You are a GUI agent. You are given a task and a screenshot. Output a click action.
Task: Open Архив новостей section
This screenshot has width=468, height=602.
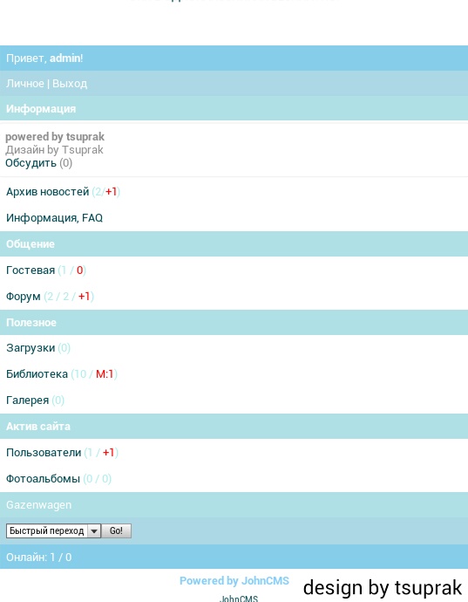click(48, 191)
